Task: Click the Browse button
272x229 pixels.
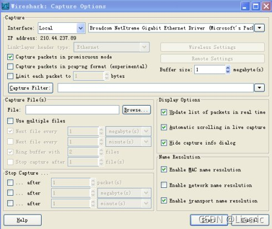Action: point(137,110)
